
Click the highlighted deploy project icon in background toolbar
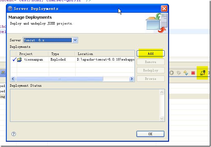point(203,73)
